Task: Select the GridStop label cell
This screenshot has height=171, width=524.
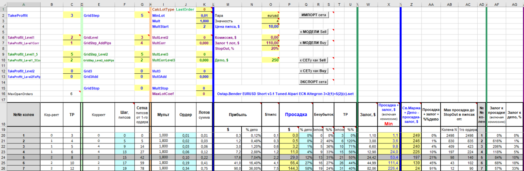Action: [x=99, y=88]
